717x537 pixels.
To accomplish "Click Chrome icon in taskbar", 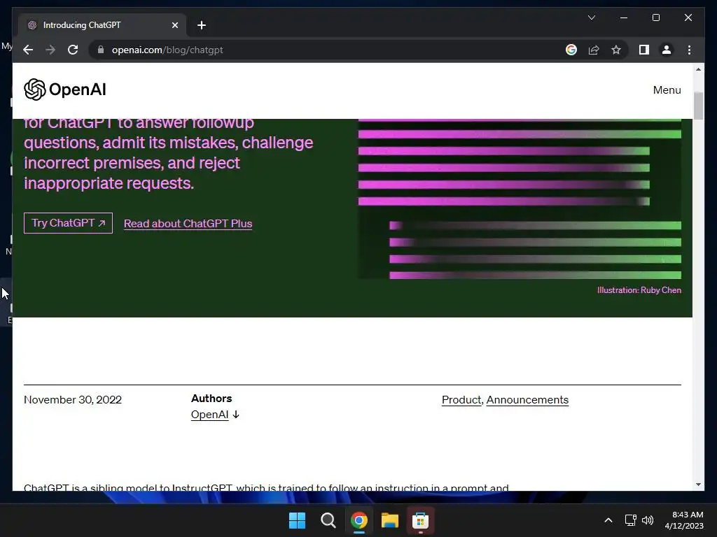I will [359, 520].
